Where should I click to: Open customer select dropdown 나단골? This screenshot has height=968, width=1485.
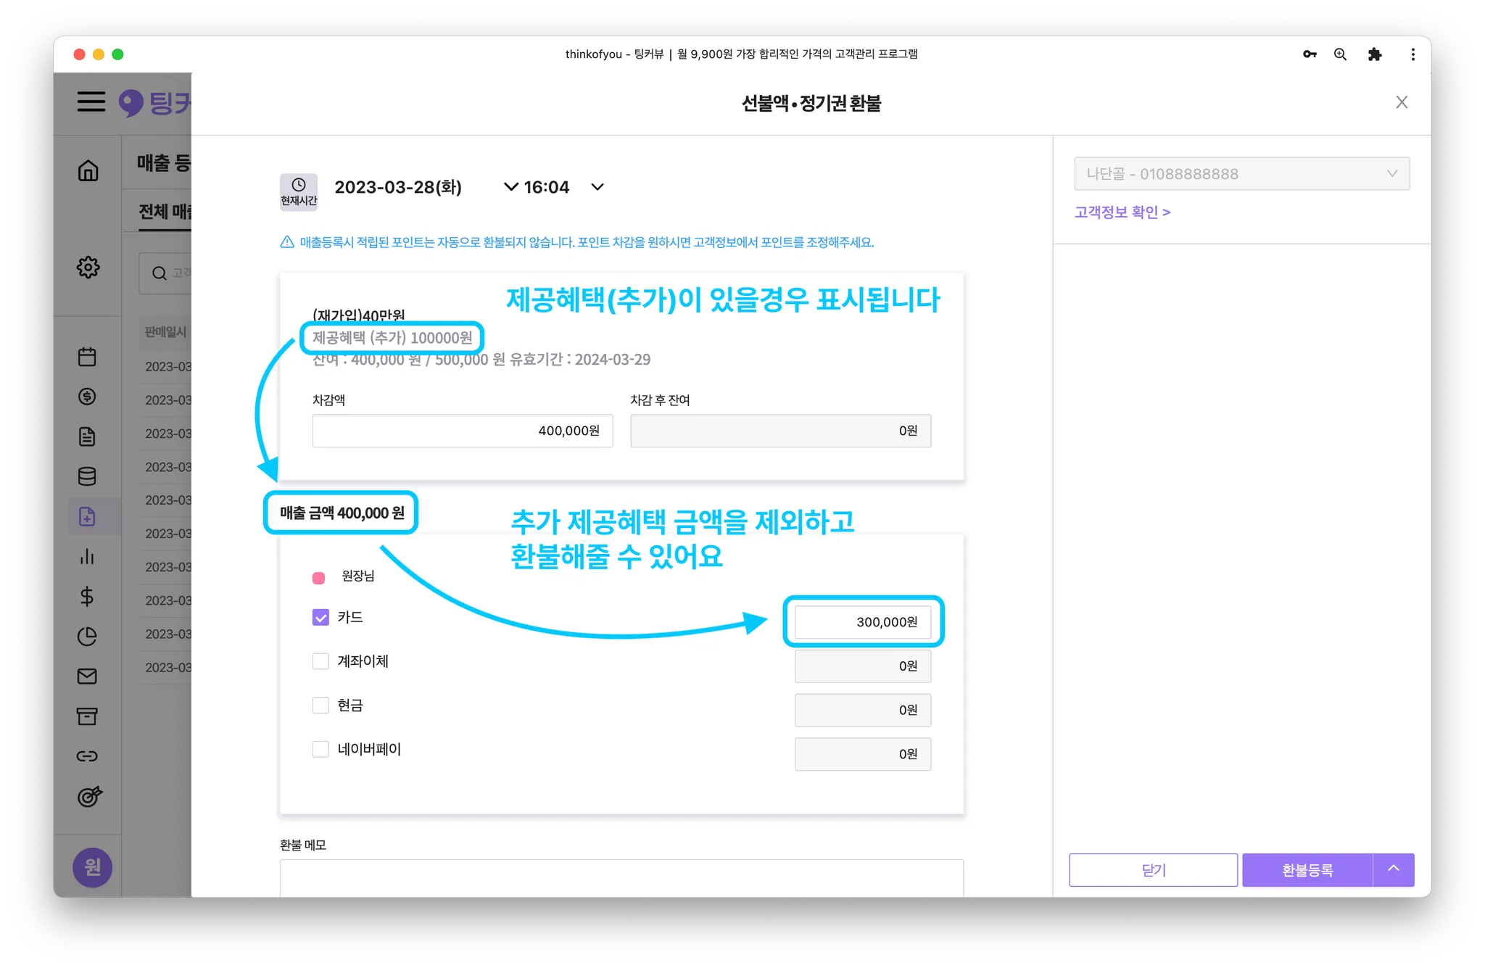click(x=1241, y=174)
